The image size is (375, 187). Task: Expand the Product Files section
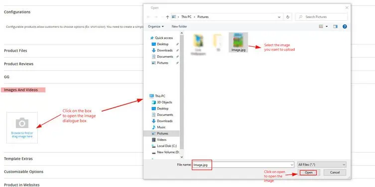15,51
